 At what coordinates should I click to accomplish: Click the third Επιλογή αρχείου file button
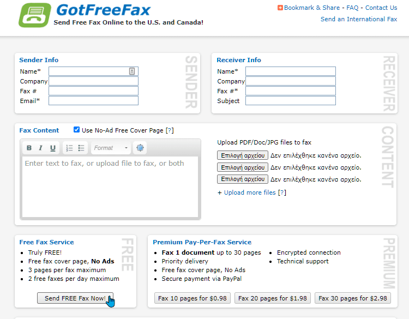[x=243, y=179]
